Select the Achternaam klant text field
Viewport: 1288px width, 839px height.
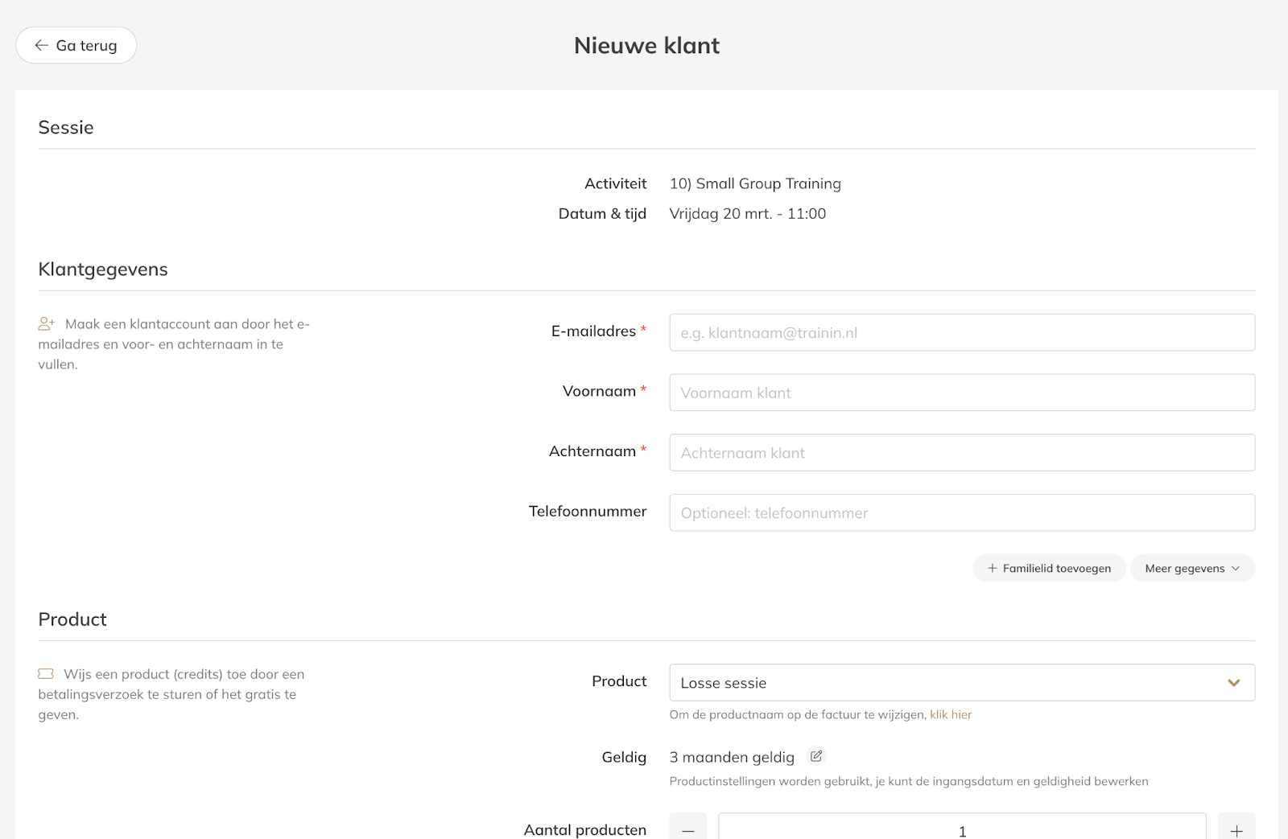tap(962, 453)
